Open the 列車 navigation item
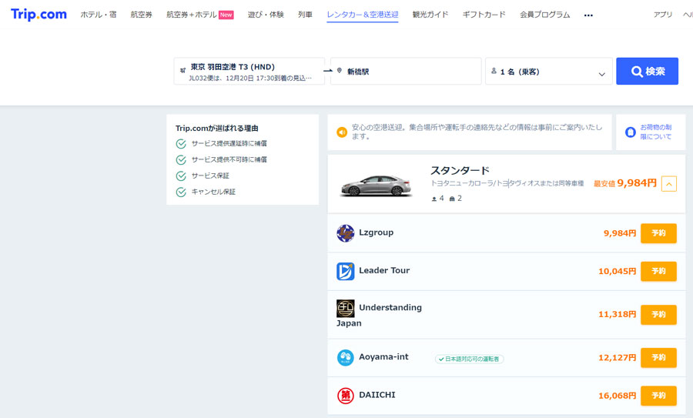Image resolution: width=693 pixels, height=418 pixels. [x=305, y=15]
